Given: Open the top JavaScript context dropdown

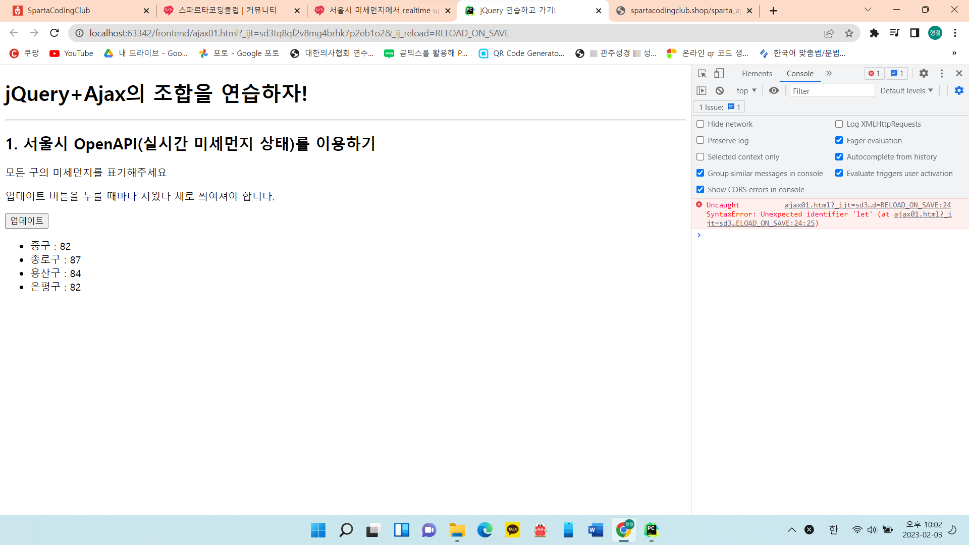Looking at the screenshot, I should [746, 91].
